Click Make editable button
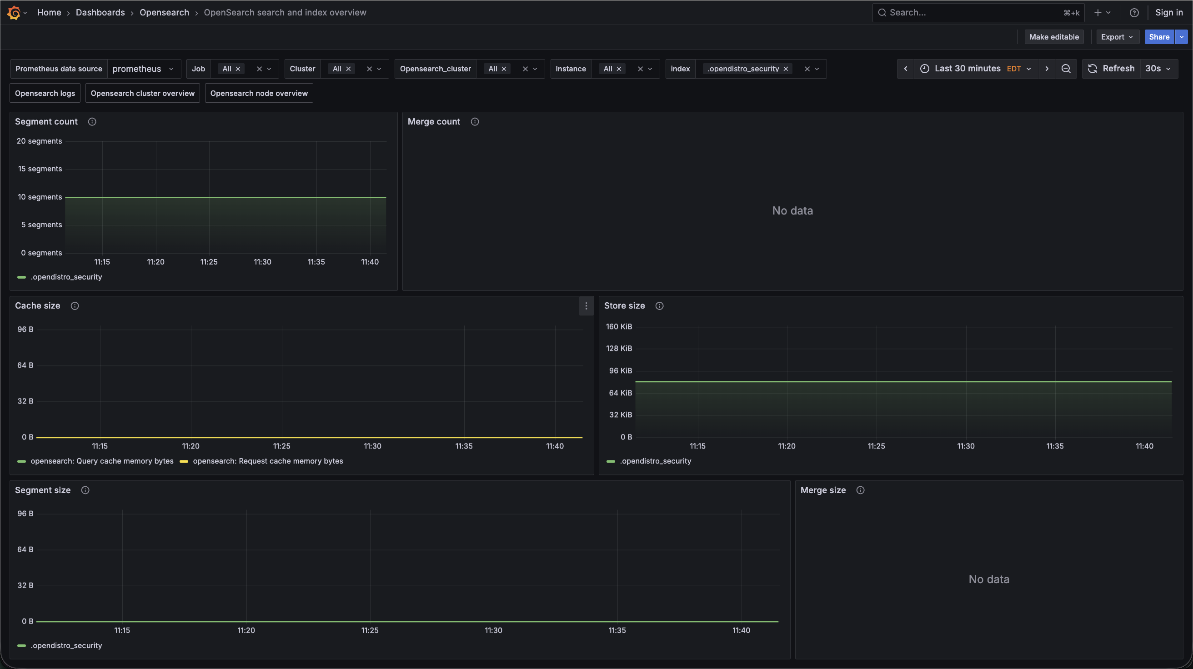1193x669 pixels. point(1054,37)
